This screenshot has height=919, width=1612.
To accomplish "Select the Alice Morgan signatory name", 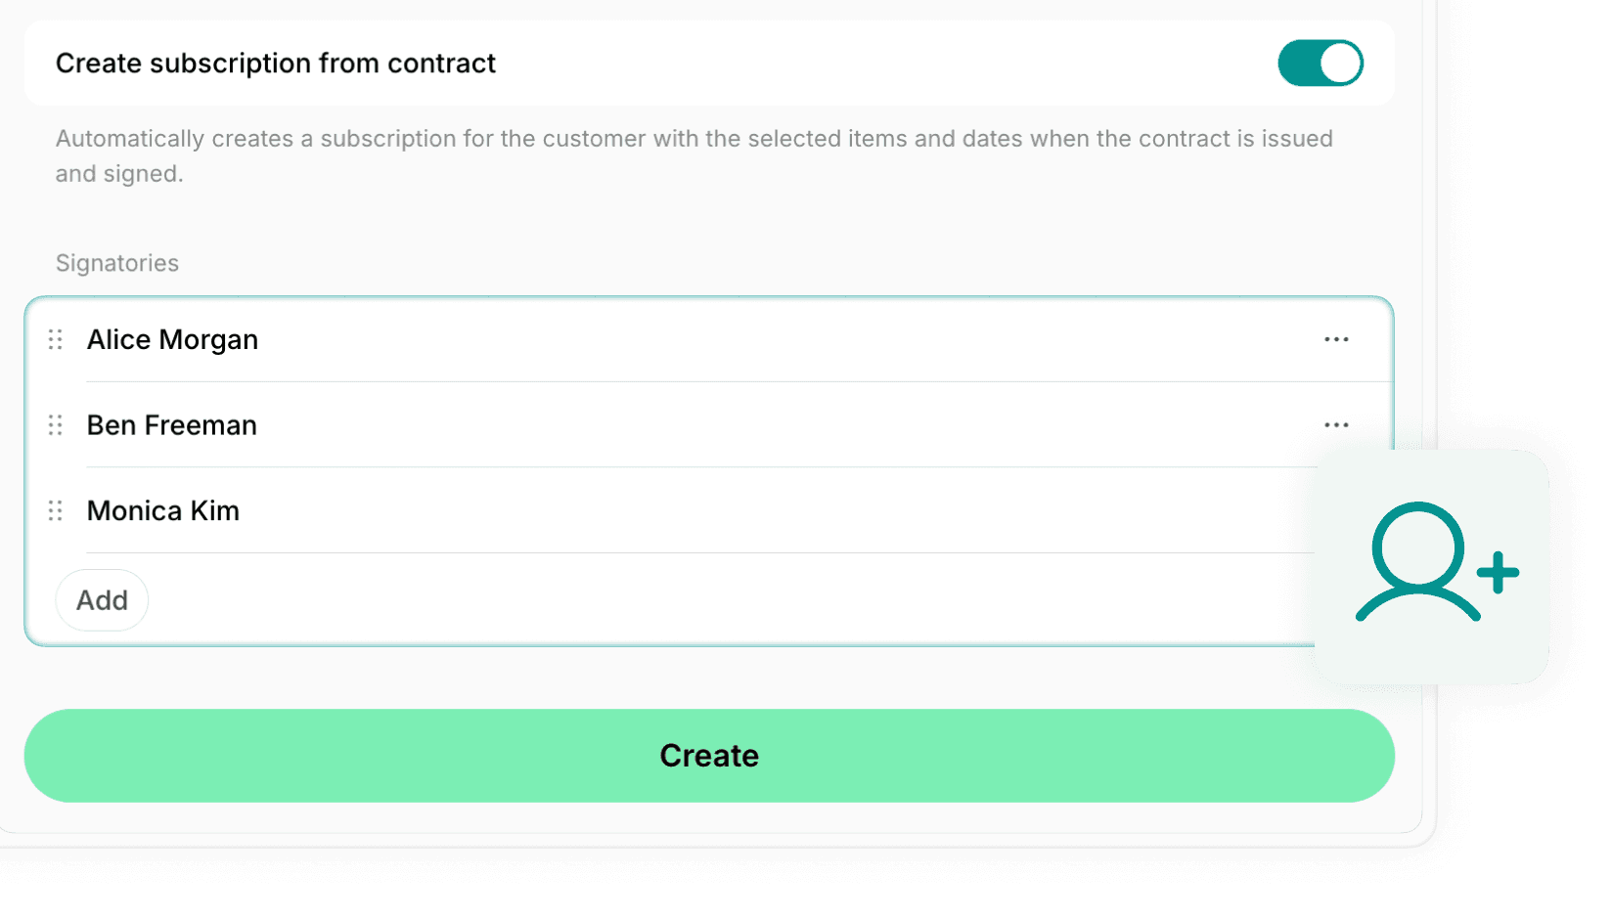I will coord(172,339).
